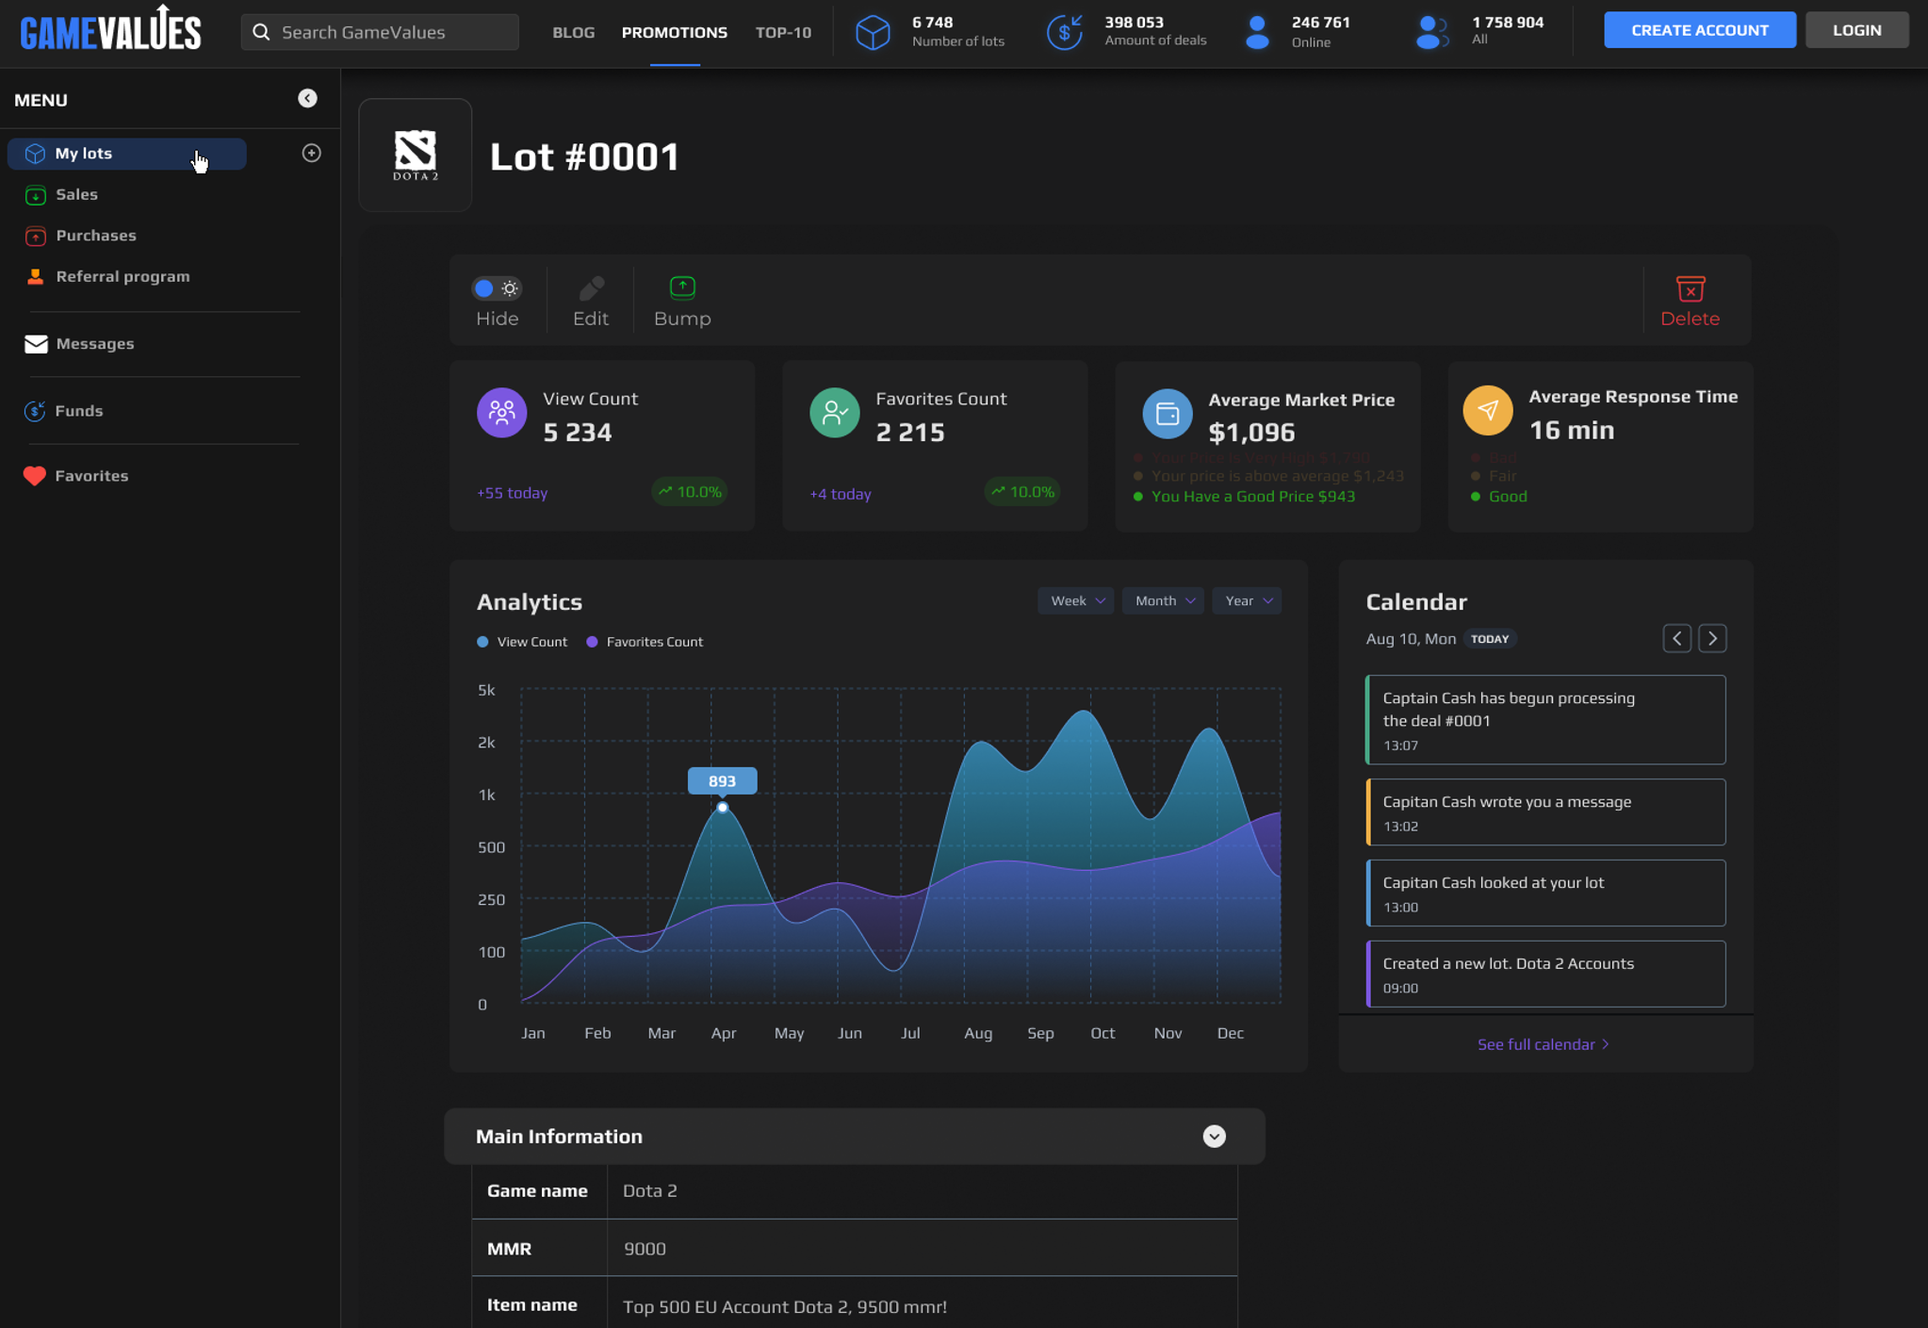Click the Create Account button
Viewport: 1928px width, 1328px height.
1699,30
